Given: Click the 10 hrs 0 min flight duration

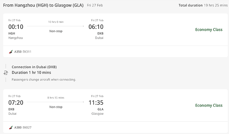Looking at the screenshot, I should click(55, 22).
